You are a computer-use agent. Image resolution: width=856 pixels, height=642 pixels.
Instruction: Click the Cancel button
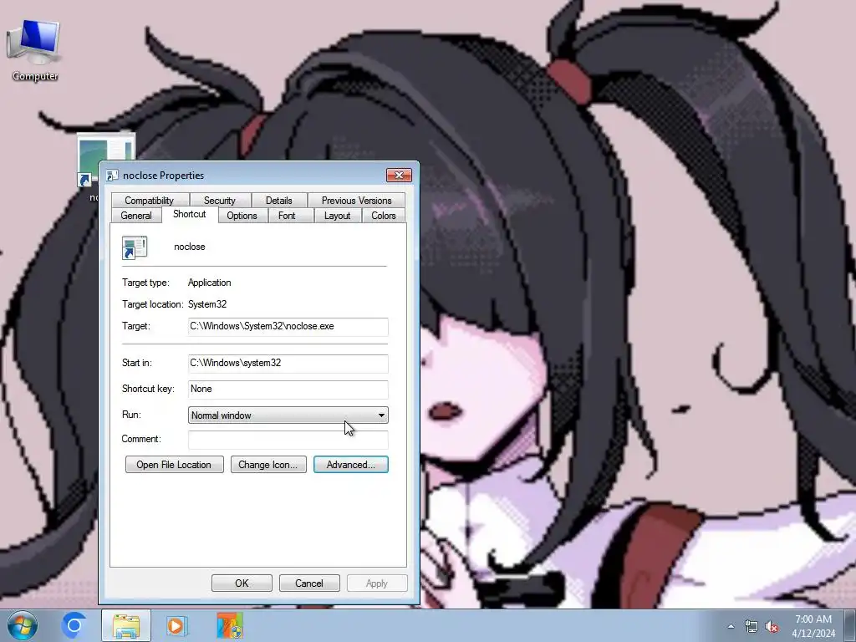[309, 583]
